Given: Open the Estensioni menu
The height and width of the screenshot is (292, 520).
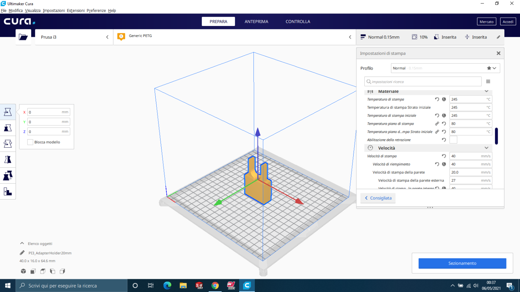Looking at the screenshot, I should pos(76,11).
